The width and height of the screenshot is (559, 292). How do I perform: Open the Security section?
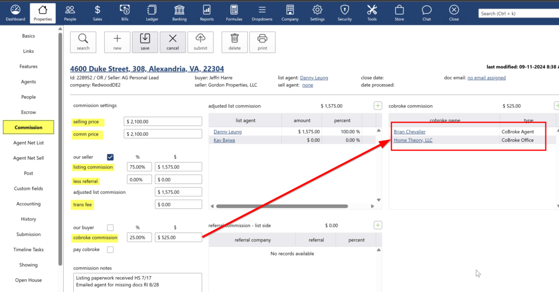(x=345, y=13)
